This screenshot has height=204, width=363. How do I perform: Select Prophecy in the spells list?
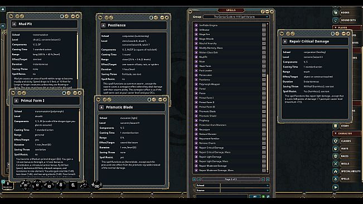(204, 120)
